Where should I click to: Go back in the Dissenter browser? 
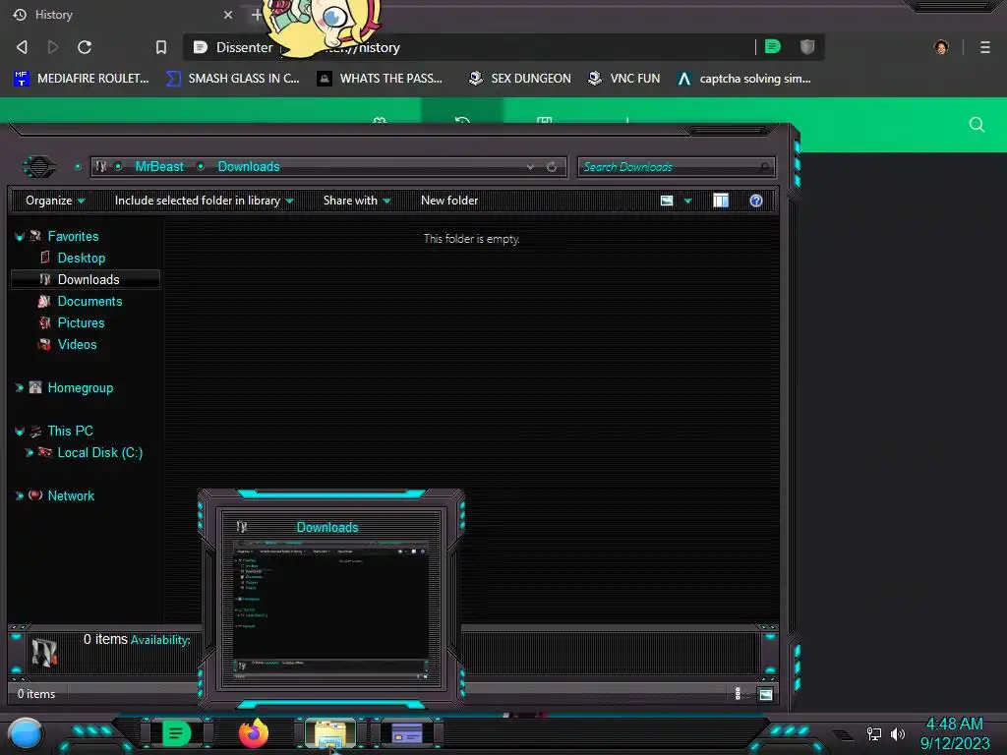click(22, 47)
